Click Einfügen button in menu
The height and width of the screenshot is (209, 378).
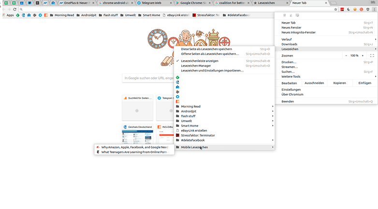click(x=365, y=83)
